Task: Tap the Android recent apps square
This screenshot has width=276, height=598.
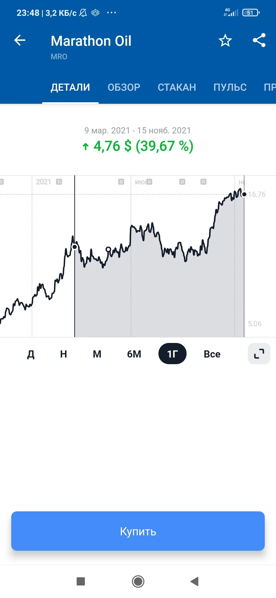Action: (81, 581)
